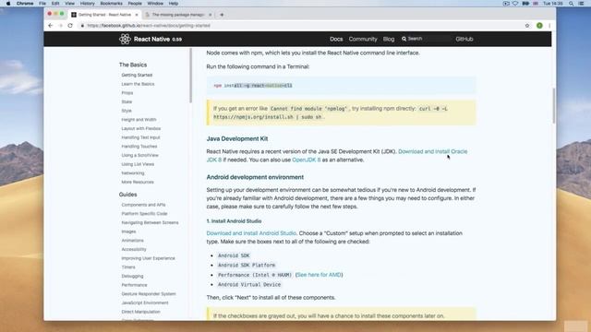Open Components and APIs guide
591x332 pixels.
pyautogui.click(x=143, y=205)
